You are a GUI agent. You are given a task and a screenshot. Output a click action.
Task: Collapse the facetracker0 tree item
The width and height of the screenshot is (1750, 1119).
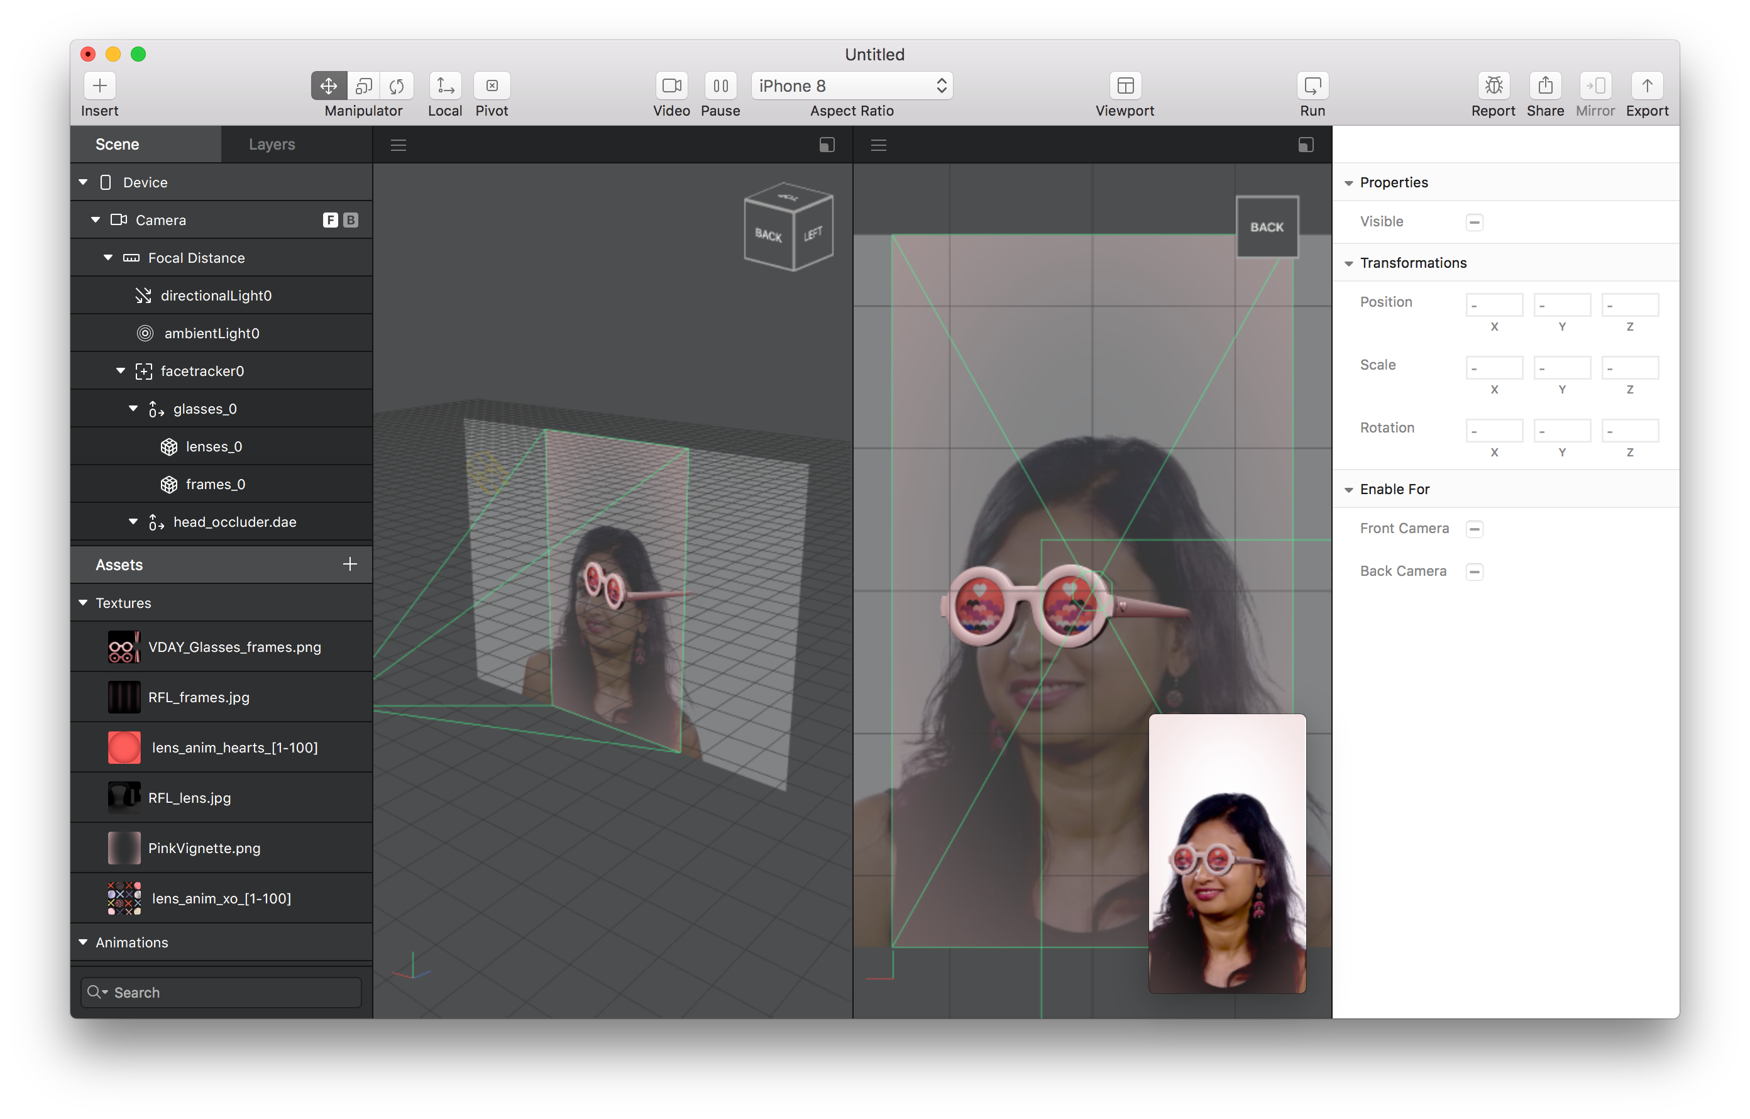[x=121, y=370]
